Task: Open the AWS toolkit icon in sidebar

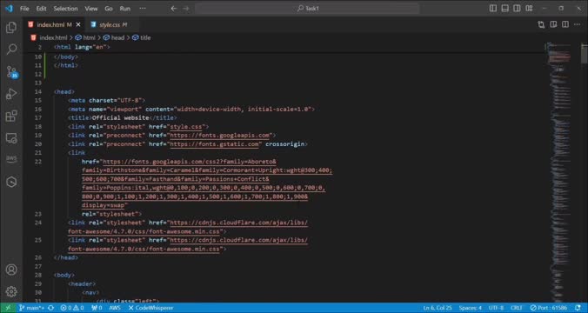Action: coord(11,159)
